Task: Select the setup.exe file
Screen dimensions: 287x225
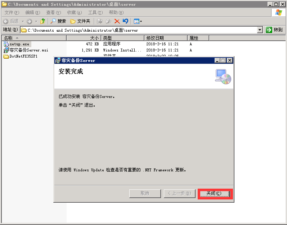Action: coord(19,44)
